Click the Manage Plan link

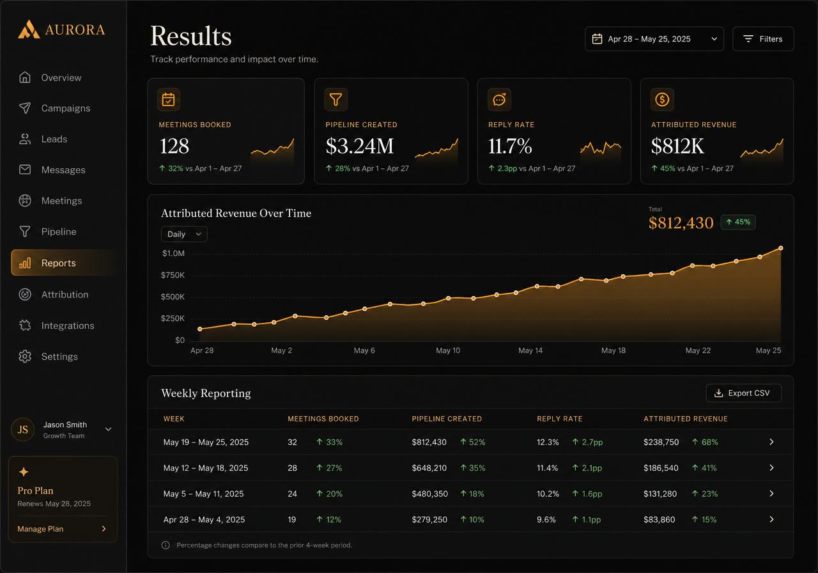(40, 529)
